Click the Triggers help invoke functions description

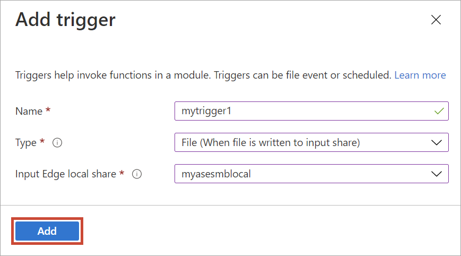203,75
